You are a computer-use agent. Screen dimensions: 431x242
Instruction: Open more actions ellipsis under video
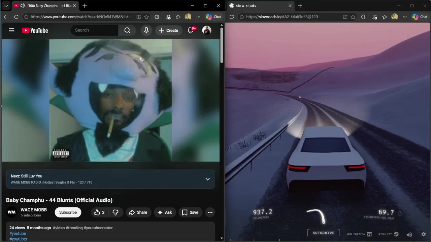click(x=210, y=212)
